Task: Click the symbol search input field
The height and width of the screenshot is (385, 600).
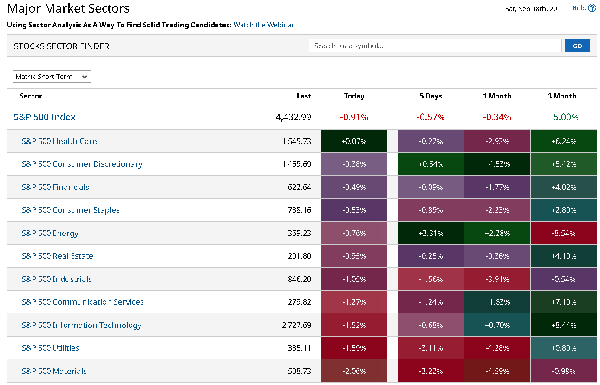Action: point(435,46)
